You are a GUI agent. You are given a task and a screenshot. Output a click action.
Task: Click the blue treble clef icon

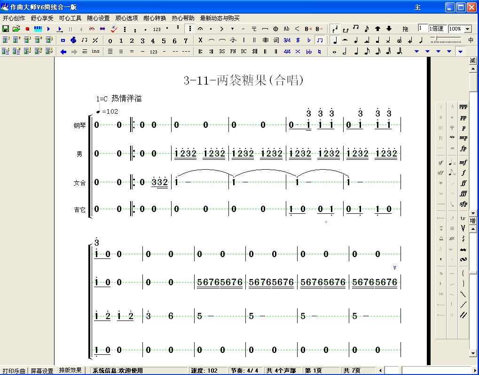(x=73, y=40)
